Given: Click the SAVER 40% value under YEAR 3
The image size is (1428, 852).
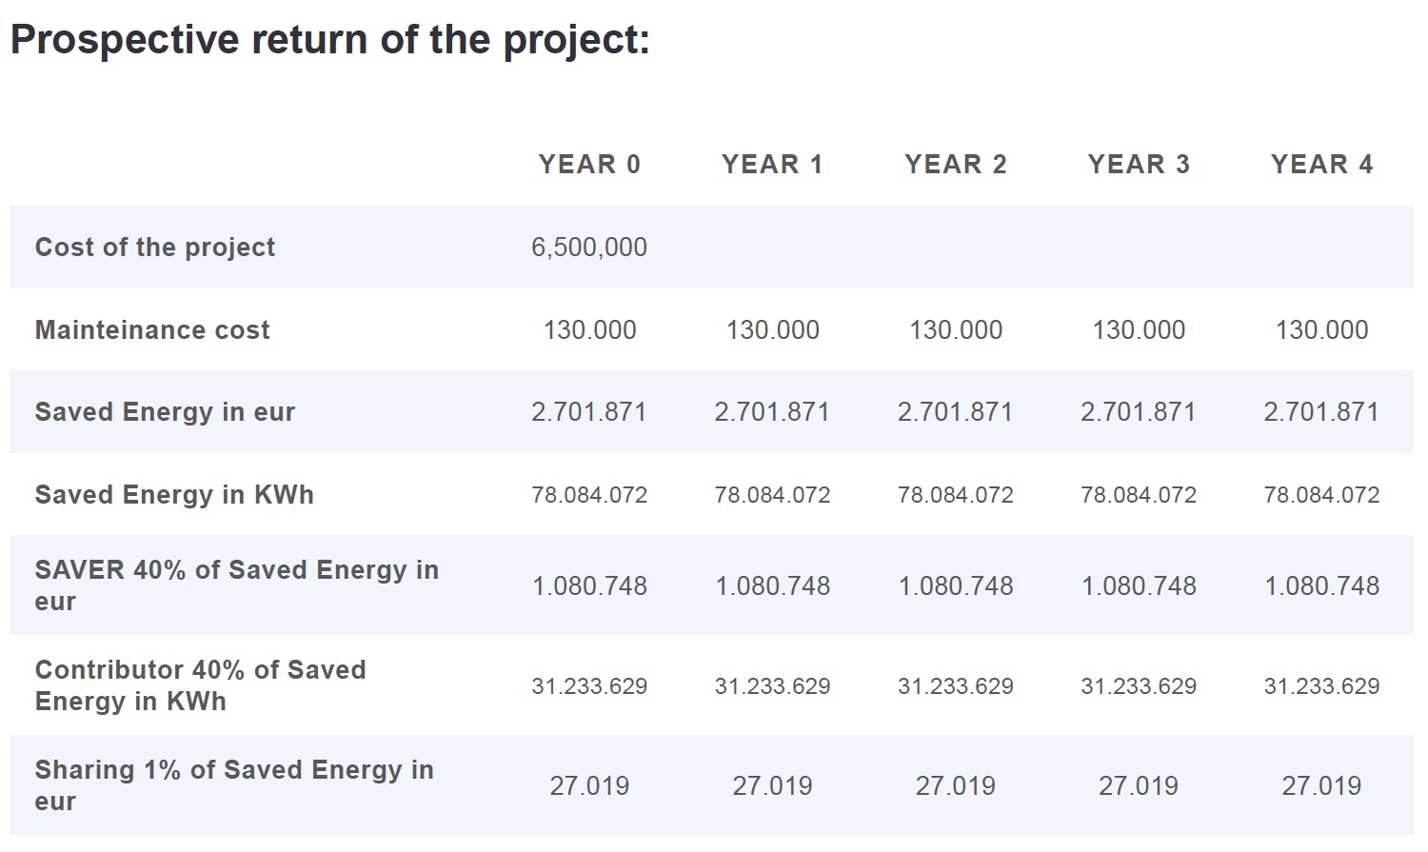Looking at the screenshot, I should 1139,586.
